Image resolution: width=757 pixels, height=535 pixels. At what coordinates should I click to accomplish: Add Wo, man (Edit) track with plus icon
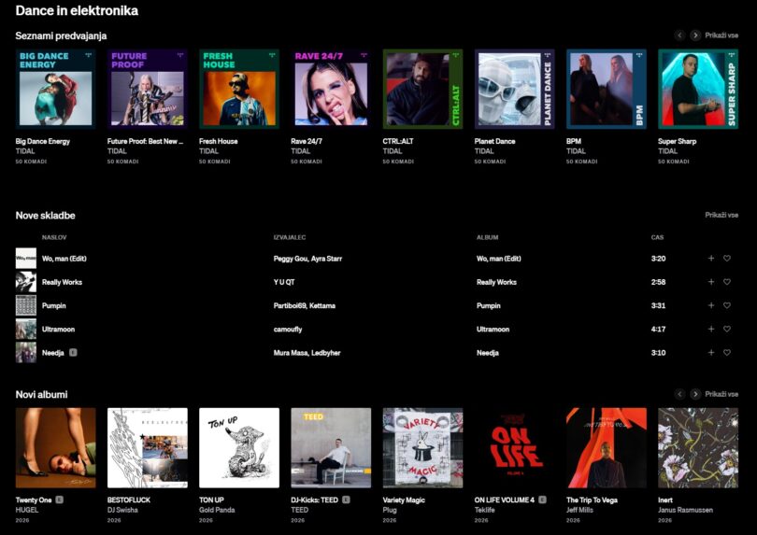(x=710, y=259)
